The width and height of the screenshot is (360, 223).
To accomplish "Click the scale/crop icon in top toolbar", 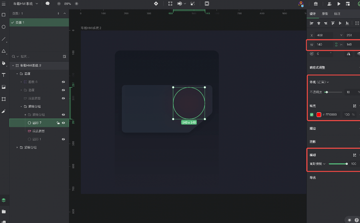I will click(192, 3).
